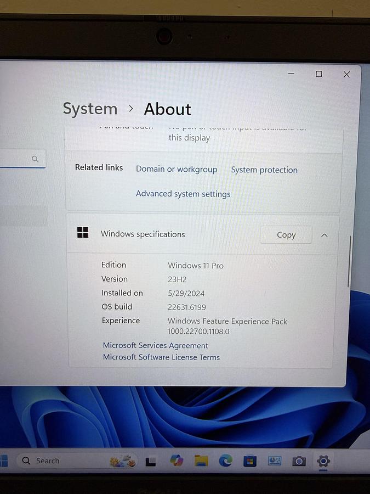370x494 pixels.
Task: Click the Settings search field
Action: coord(22,159)
